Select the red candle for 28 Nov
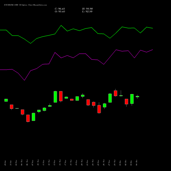Image resolution: width=171 pixels, height=171 pixels. tap(116, 93)
